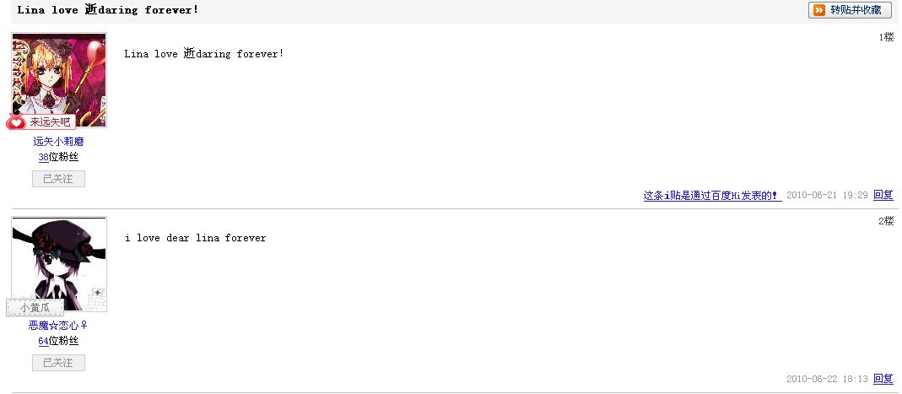Reply to the 1楼 post
The image size is (902, 394).
[883, 195]
